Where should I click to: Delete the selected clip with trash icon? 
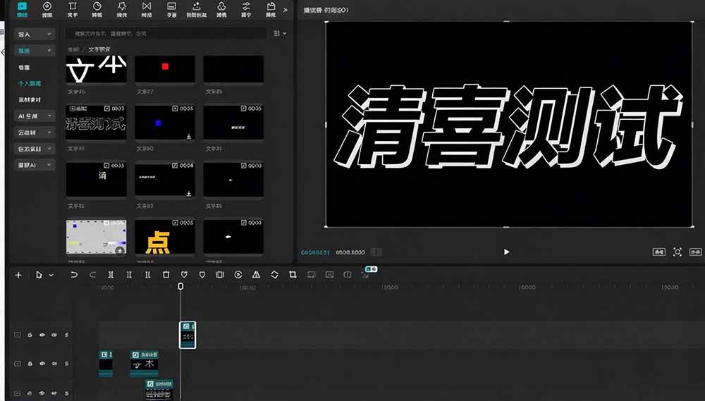coord(166,275)
